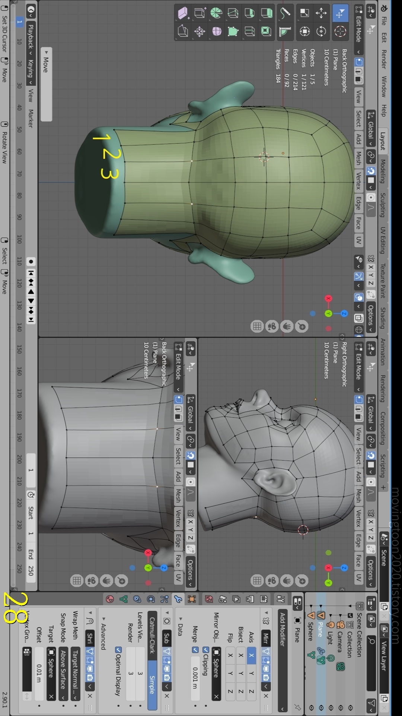Image resolution: width=402 pixels, height=716 pixels.
Task: Select the Move tool in the main viewport toolbar
Action: [321, 13]
